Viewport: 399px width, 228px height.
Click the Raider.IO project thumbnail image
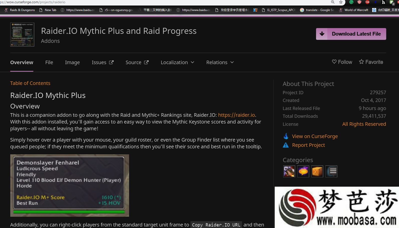click(x=22, y=35)
